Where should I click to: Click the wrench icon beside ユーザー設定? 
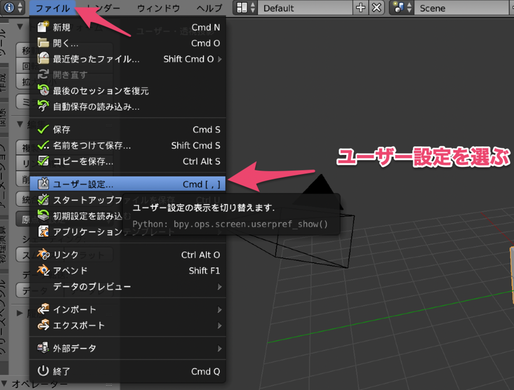pos(44,183)
